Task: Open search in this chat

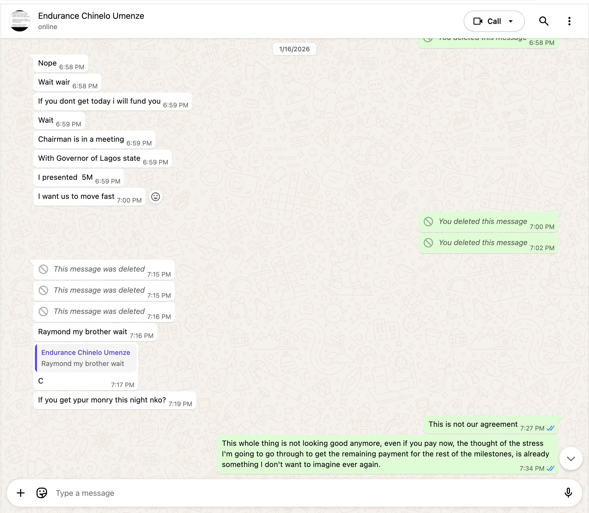Action: (543, 21)
